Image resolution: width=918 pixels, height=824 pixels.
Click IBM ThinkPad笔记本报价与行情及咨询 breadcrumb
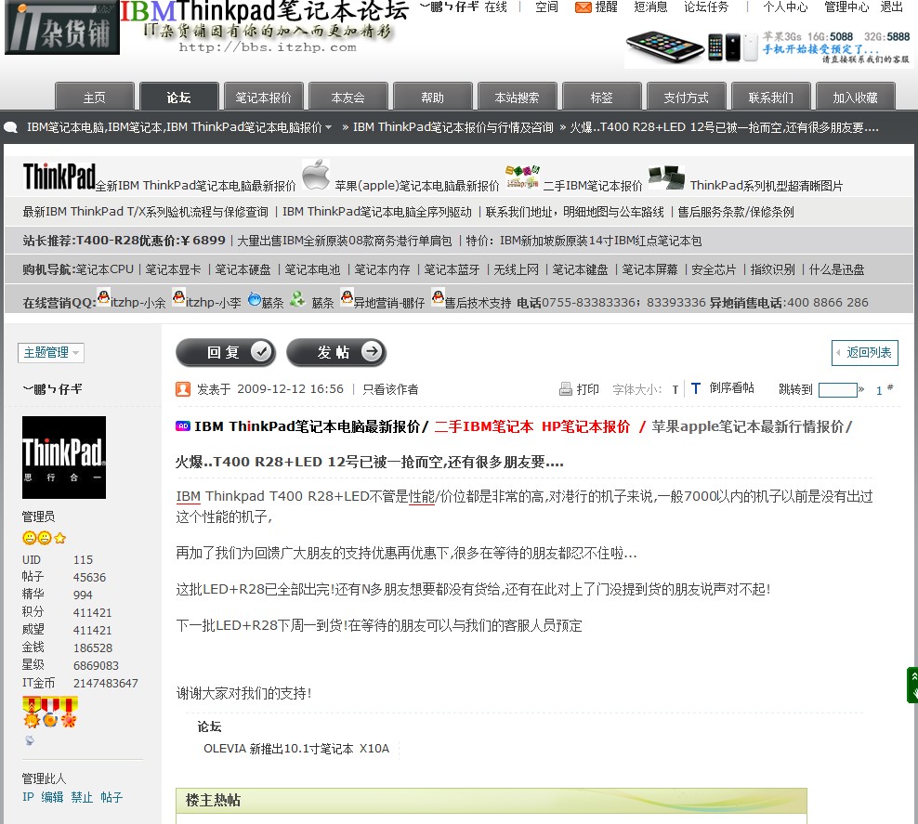[453, 127]
